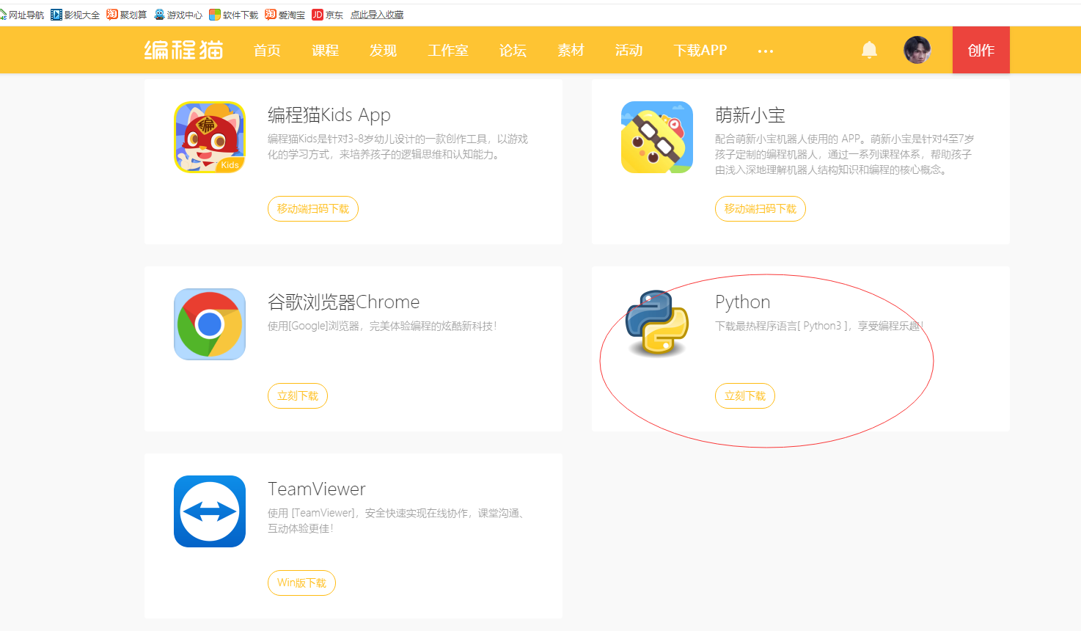
Task: Open the 论坛 menu item
Action: point(513,51)
